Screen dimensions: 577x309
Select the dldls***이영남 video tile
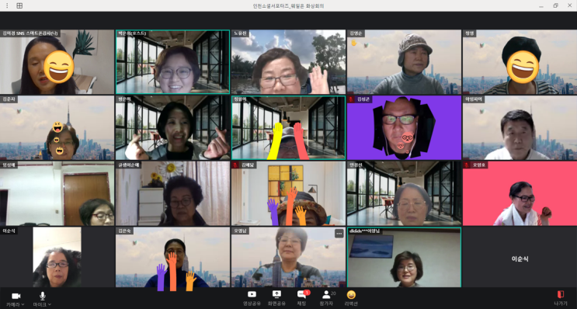click(x=404, y=257)
